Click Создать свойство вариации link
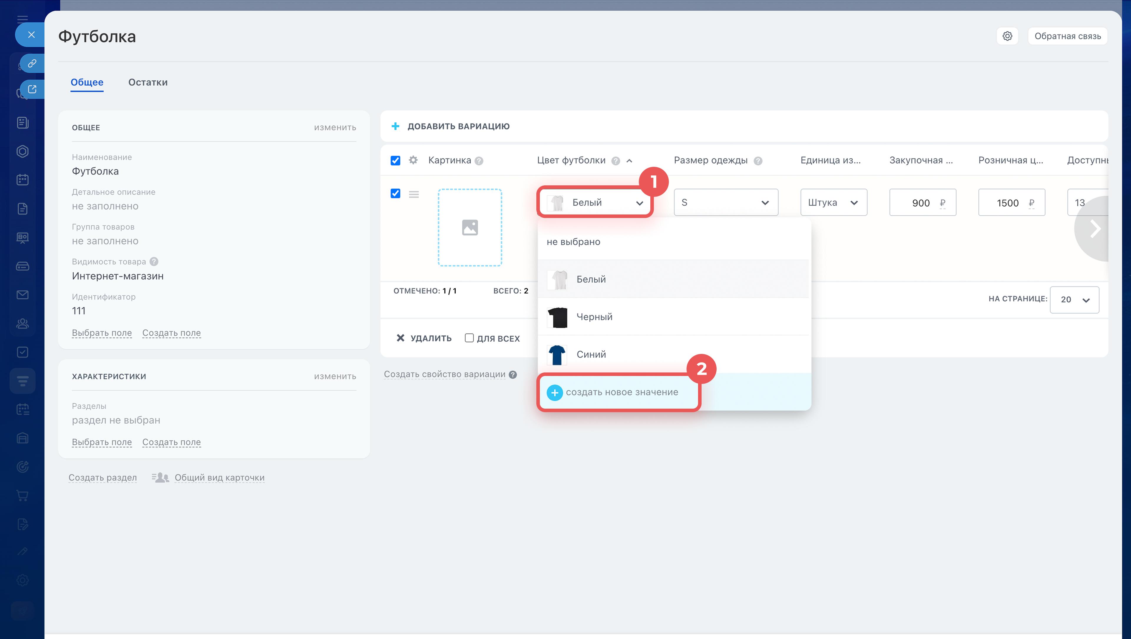This screenshot has height=639, width=1131. pyautogui.click(x=444, y=374)
